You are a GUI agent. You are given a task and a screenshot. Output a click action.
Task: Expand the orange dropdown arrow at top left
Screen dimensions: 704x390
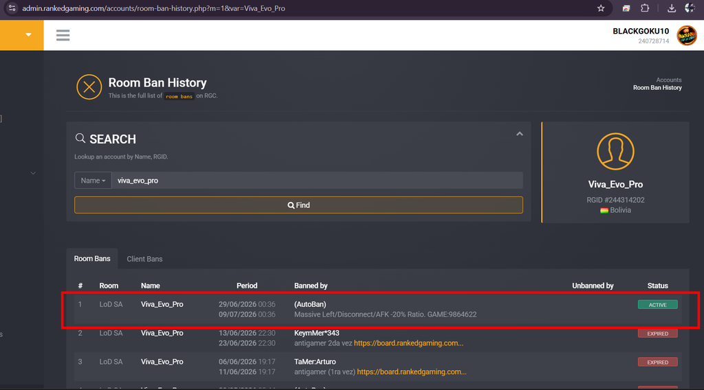click(28, 35)
